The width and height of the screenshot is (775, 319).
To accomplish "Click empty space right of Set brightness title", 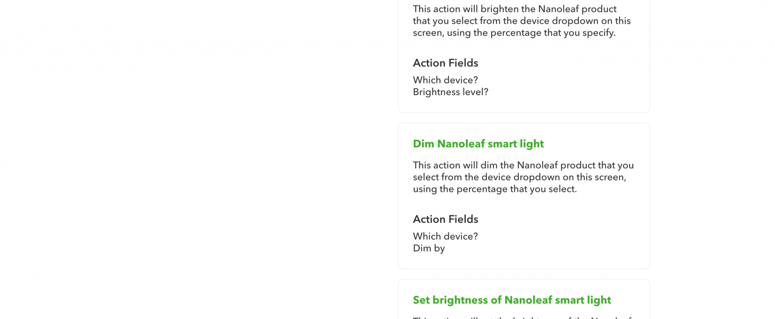I will pos(630,300).
